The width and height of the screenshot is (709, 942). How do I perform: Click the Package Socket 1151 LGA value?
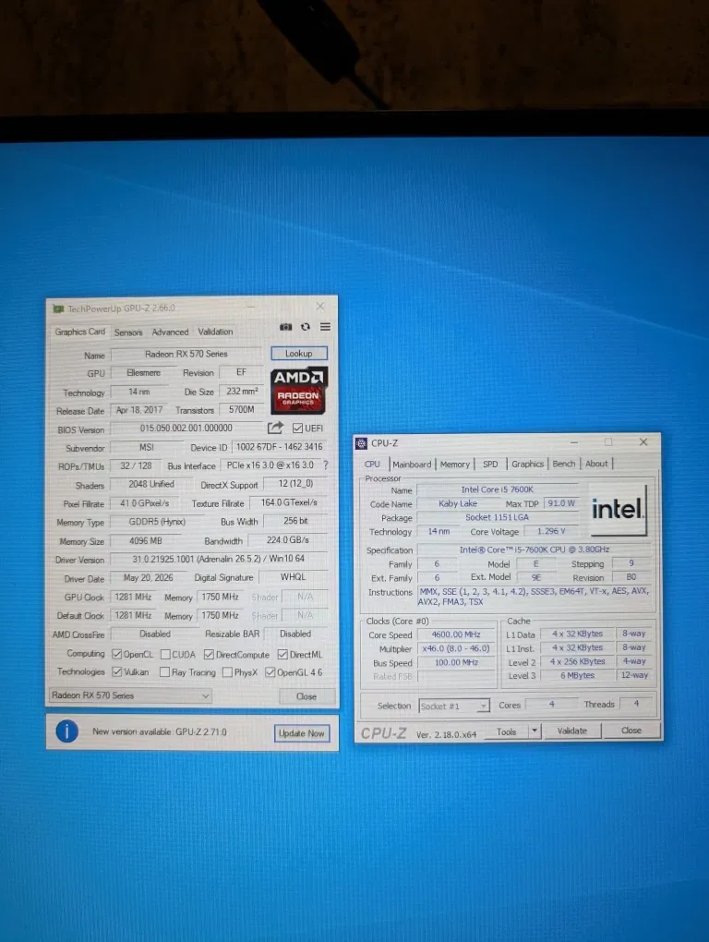pyautogui.click(x=497, y=517)
